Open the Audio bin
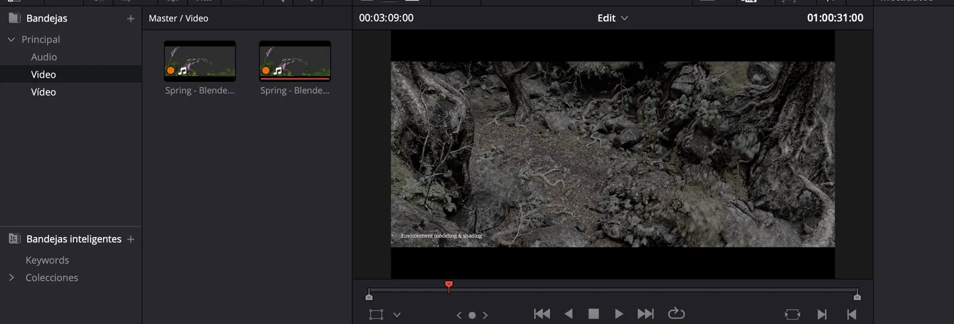Viewport: 954px width, 324px height. 44,57
